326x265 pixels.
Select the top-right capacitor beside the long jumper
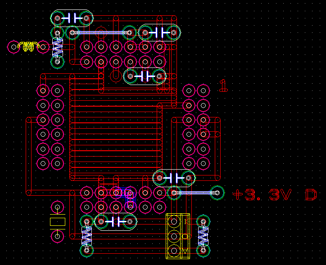159,32
